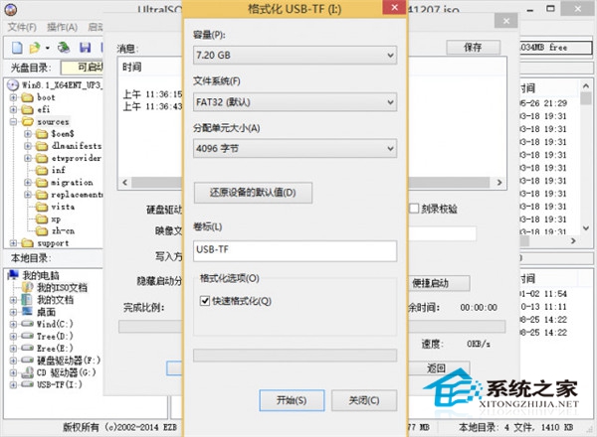
Task: Maximize the UltraISO main window
Action: click(x=550, y=9)
